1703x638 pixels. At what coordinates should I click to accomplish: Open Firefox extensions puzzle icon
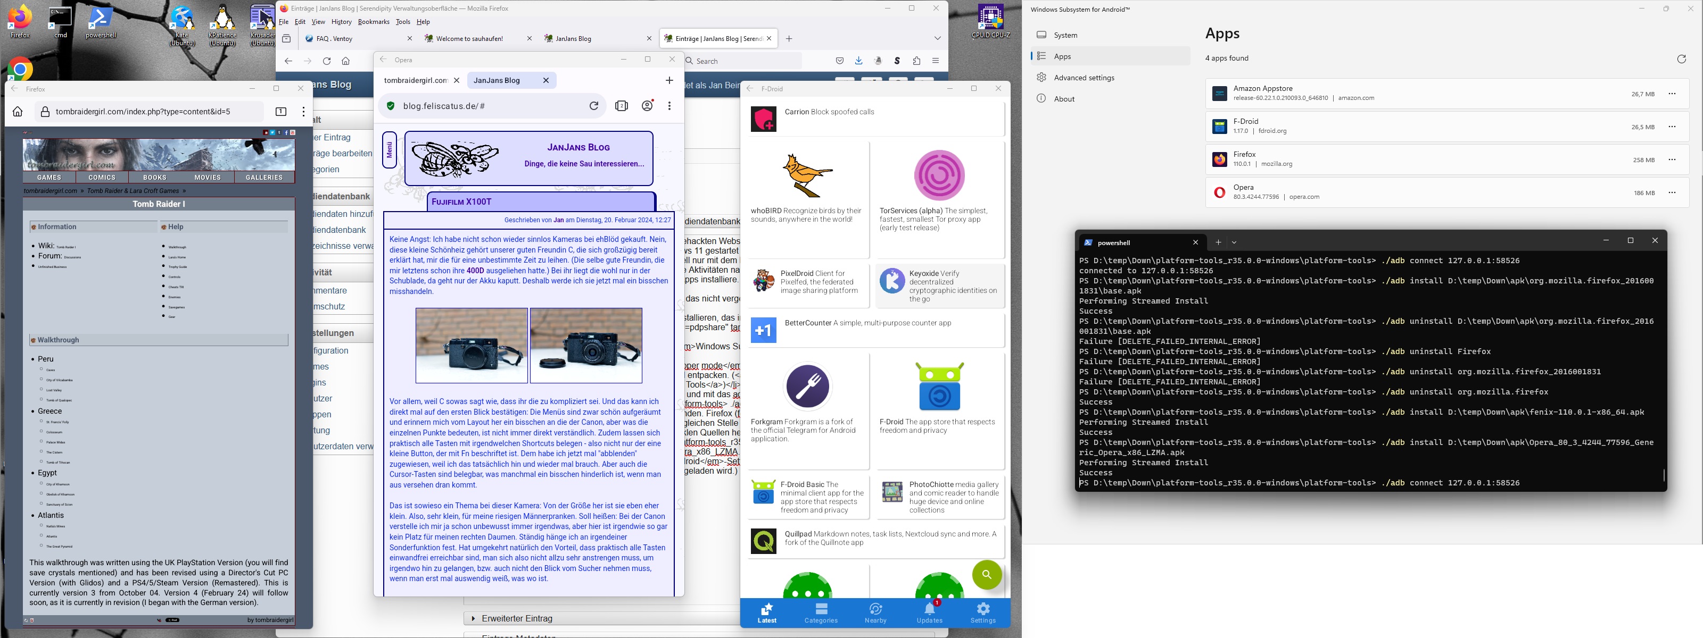point(916,61)
